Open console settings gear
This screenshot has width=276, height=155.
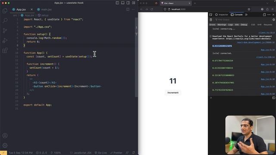pyautogui.click(x=274, y=20)
